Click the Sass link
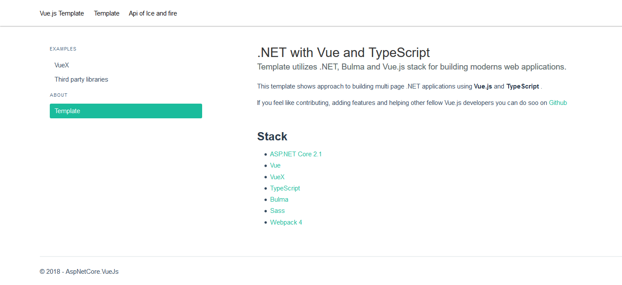Image resolution: width=622 pixels, height=285 pixels. pyautogui.click(x=277, y=211)
